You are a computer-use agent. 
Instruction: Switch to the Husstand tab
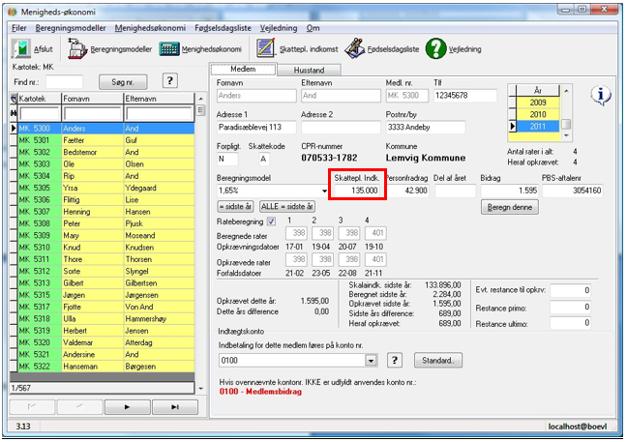pos(309,70)
